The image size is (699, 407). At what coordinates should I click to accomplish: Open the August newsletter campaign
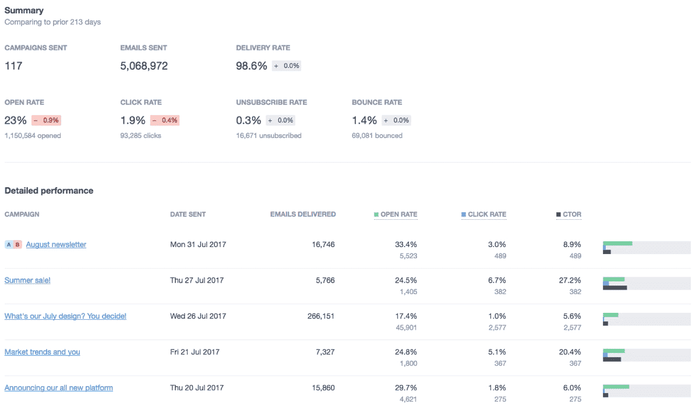coord(56,245)
